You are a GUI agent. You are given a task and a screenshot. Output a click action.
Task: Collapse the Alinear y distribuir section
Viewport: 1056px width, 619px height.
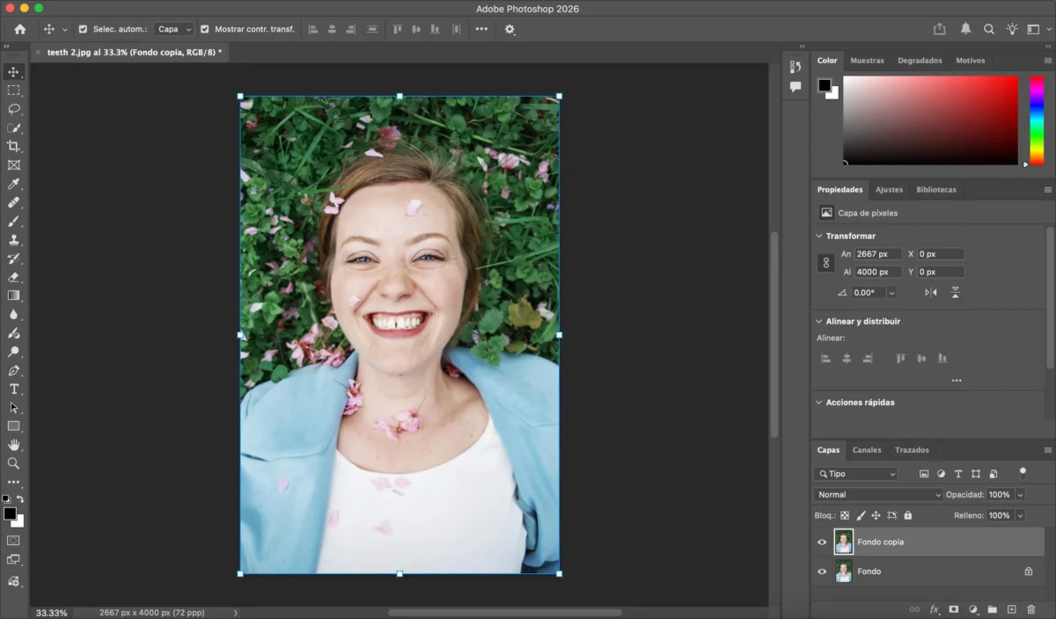click(818, 322)
